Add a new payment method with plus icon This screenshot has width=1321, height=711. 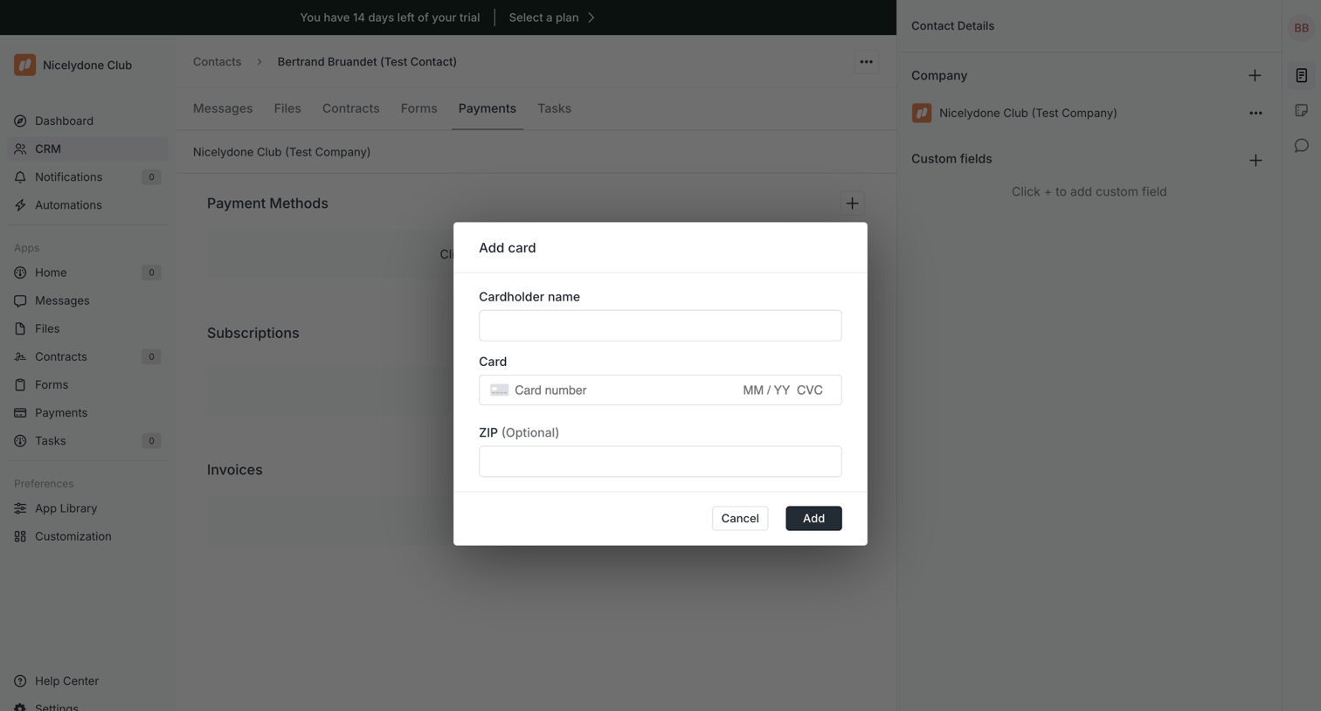[852, 204]
